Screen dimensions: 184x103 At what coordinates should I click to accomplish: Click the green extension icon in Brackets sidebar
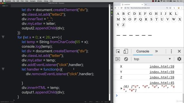coord(112,13)
